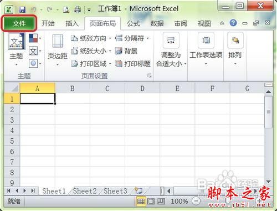Go to next sheet navigation arrow
The height and width of the screenshot is (211, 277).
coord(24,190)
